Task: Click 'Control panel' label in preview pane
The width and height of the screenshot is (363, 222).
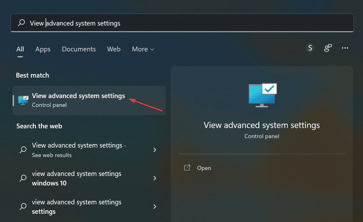Action: click(262, 136)
